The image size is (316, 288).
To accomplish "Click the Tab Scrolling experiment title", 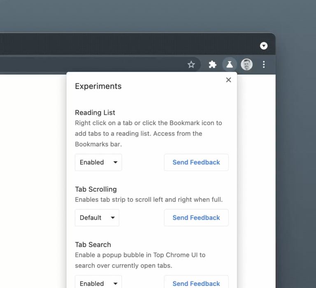I will pyautogui.click(x=96, y=189).
